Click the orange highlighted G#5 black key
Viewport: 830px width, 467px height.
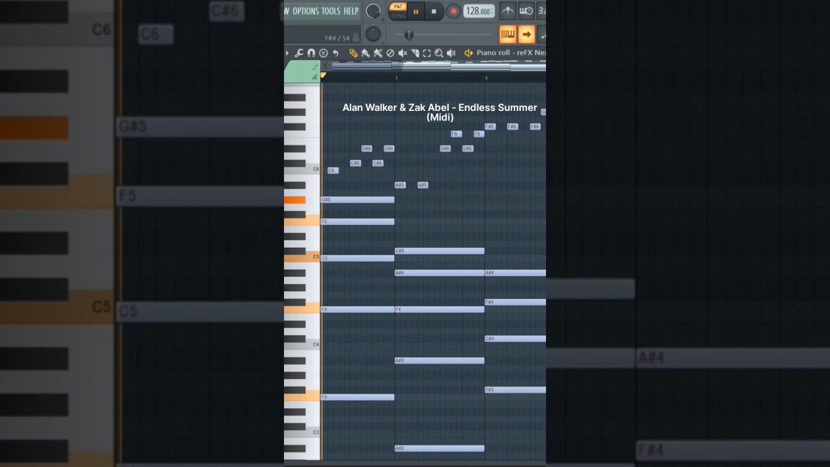click(294, 200)
